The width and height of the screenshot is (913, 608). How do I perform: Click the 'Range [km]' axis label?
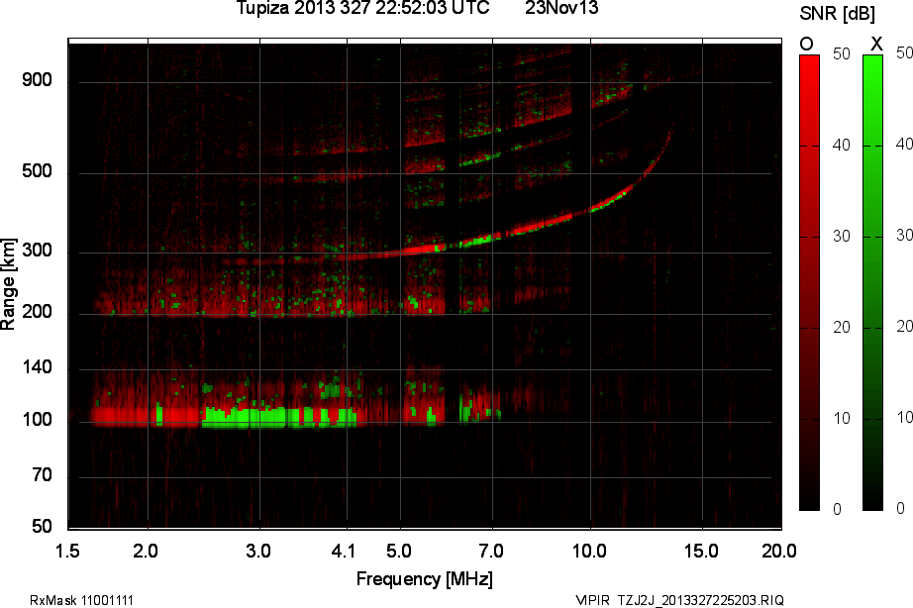click(x=9, y=287)
